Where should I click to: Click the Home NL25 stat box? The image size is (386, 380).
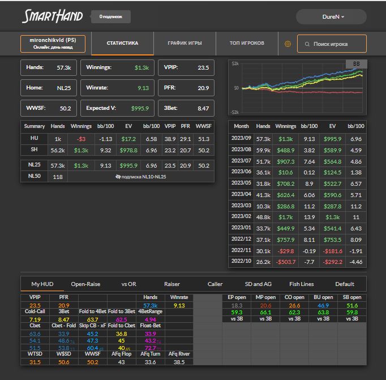49,88
